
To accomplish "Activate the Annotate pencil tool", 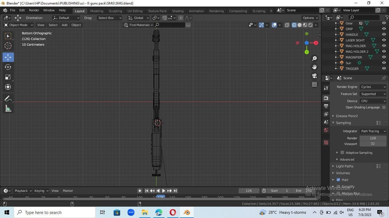I will point(8,99).
